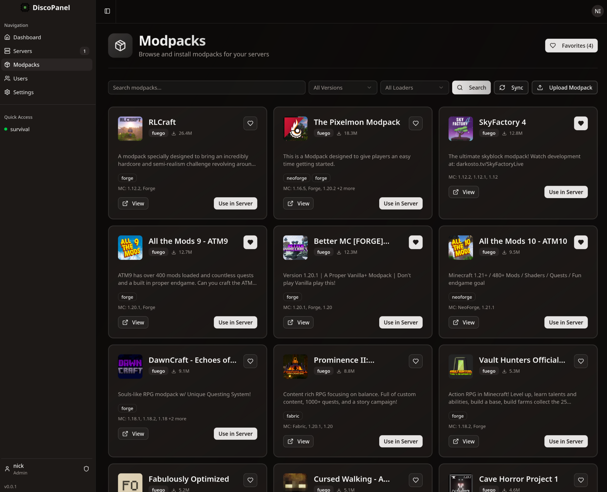The width and height of the screenshot is (607, 492).
Task: Unfavorite Better MC [FORGE]
Action: click(x=416, y=242)
